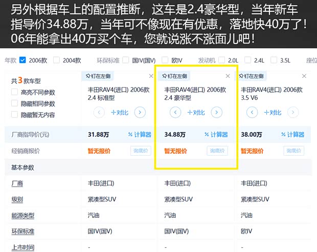Check the 2004款 year checkbox

[56, 60]
